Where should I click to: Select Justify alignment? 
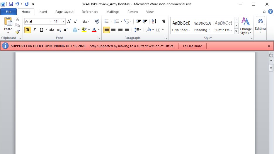click(x=127, y=30)
